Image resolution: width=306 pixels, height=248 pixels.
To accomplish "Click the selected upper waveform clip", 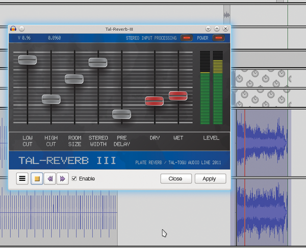I will click(x=262, y=143).
